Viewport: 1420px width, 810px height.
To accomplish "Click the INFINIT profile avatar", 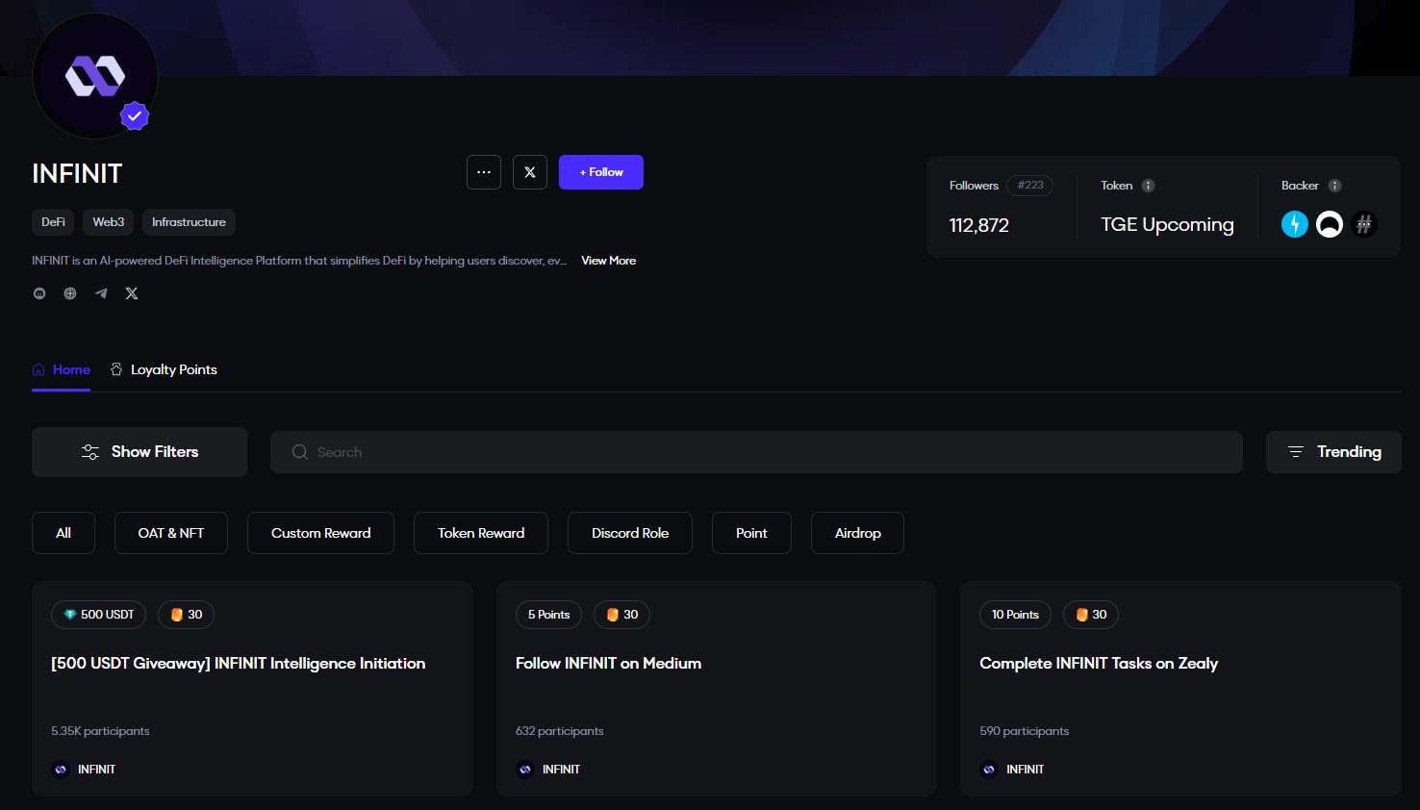I will [x=94, y=76].
